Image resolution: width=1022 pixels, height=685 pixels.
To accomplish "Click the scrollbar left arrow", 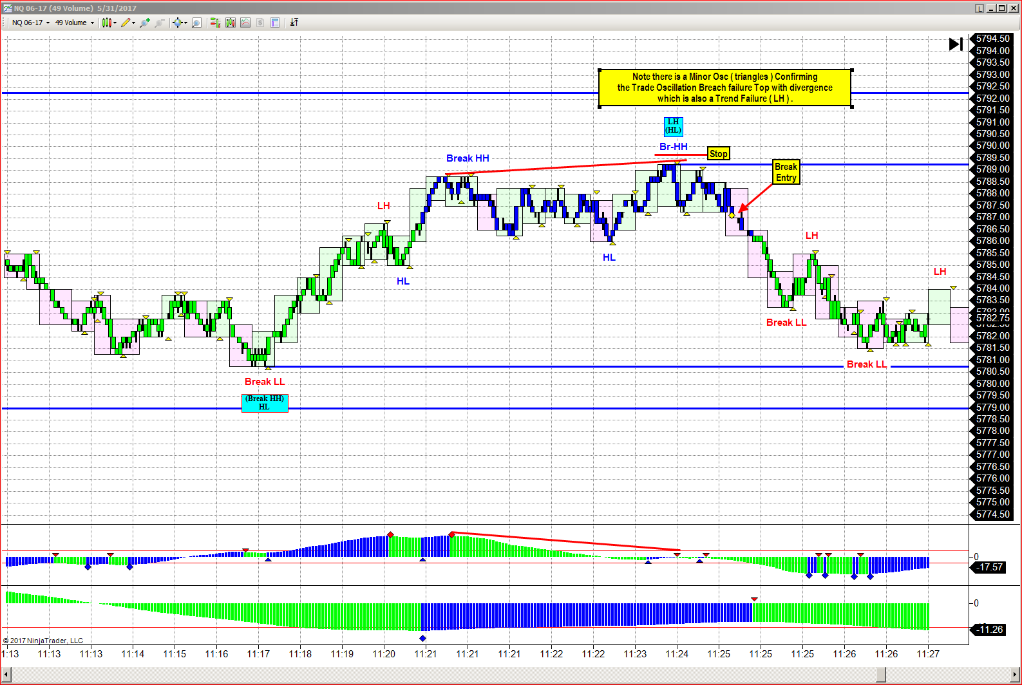I will pos(6,674).
